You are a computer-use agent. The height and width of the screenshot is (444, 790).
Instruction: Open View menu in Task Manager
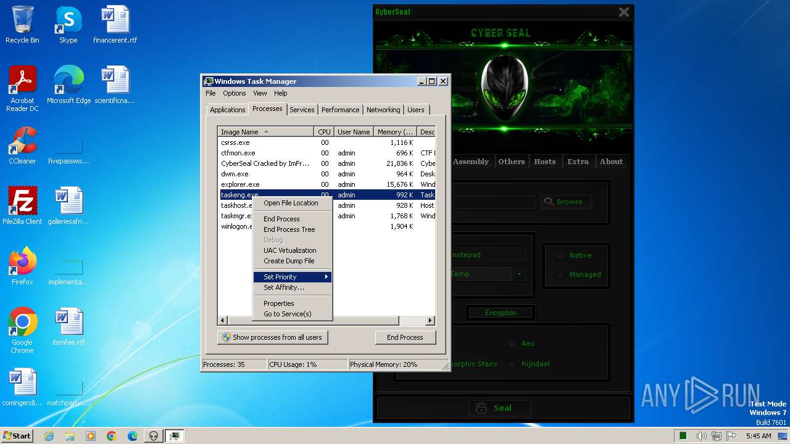260,93
